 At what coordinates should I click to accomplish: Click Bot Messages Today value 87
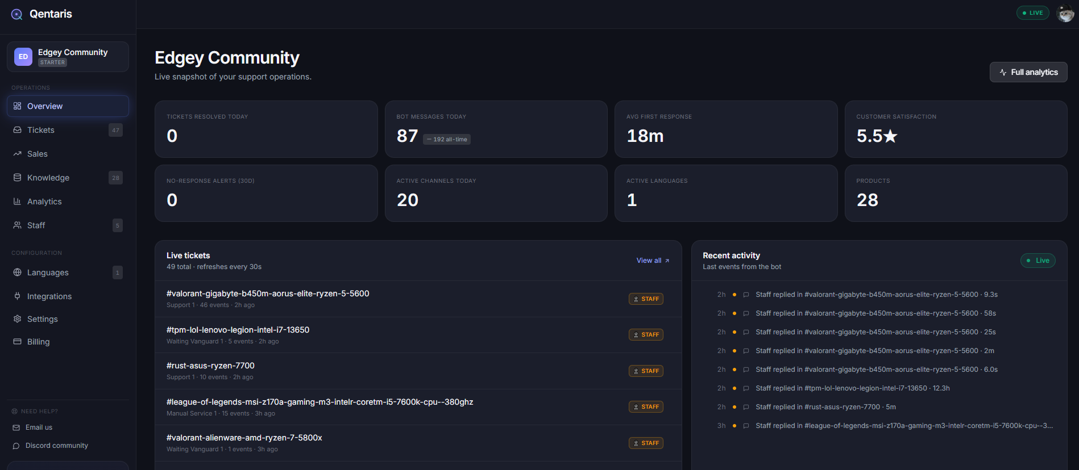click(407, 136)
